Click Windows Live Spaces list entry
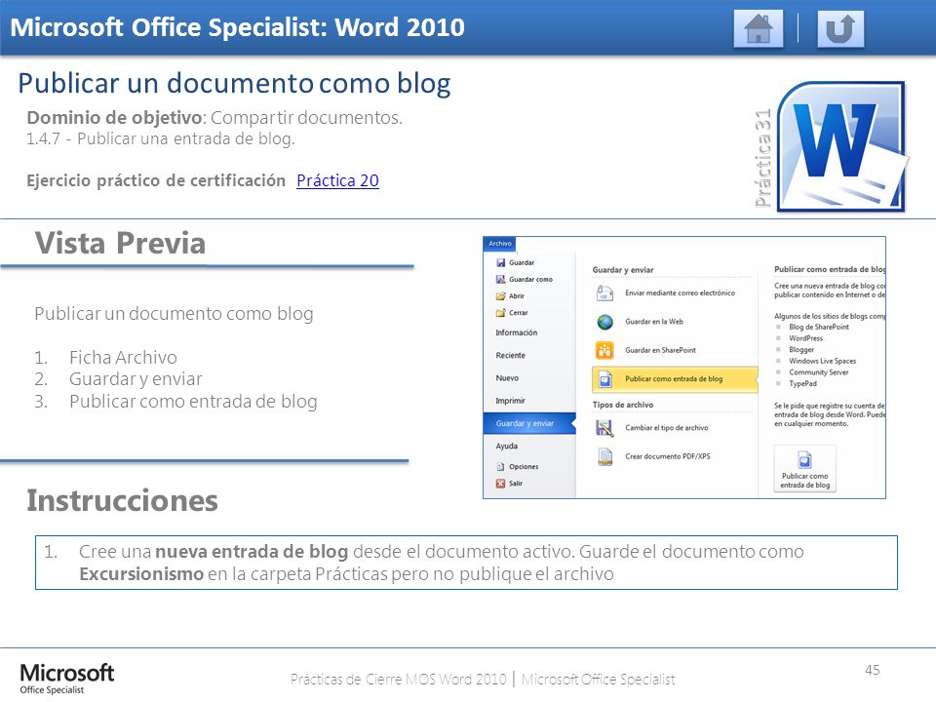The image size is (936, 702). click(x=822, y=361)
